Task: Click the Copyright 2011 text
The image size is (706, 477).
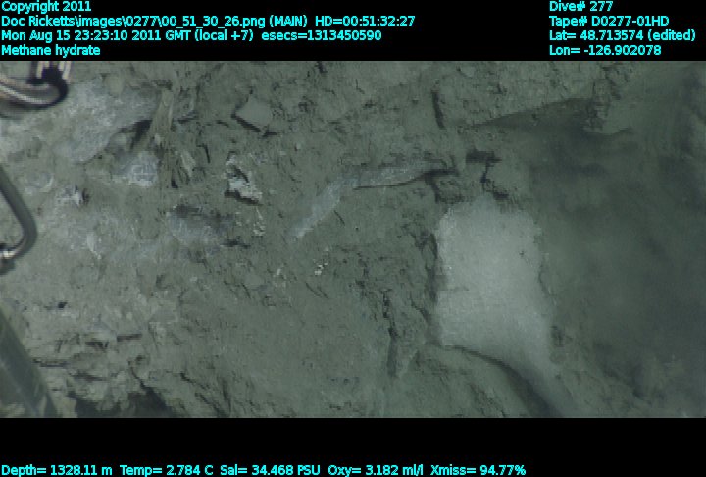Action: point(46,6)
